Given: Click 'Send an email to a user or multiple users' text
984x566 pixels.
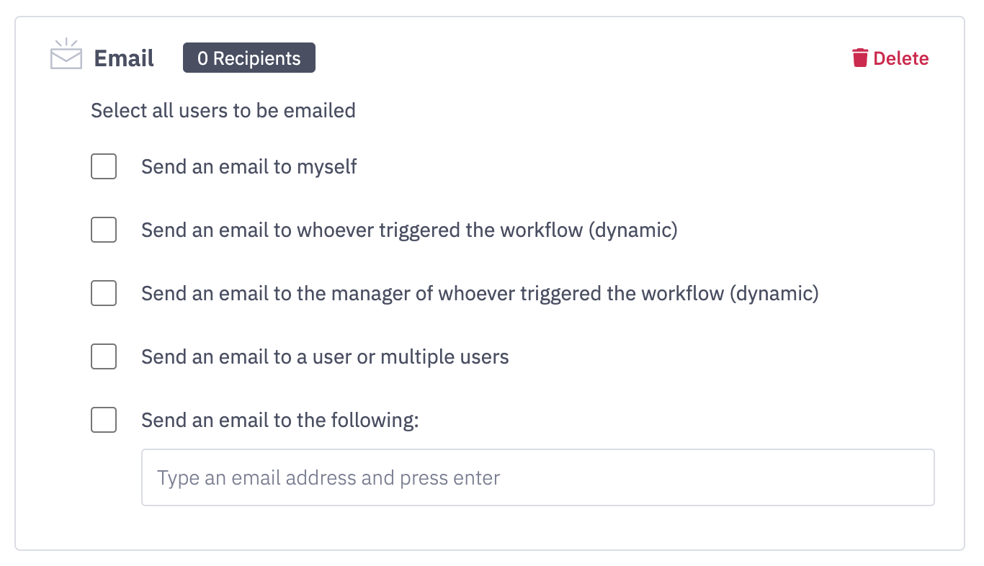Looking at the screenshot, I should pyautogui.click(x=325, y=356).
